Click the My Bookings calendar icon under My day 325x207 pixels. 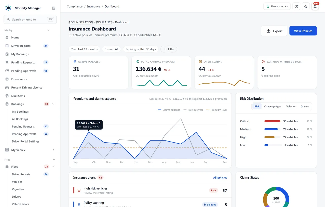click(7, 54)
